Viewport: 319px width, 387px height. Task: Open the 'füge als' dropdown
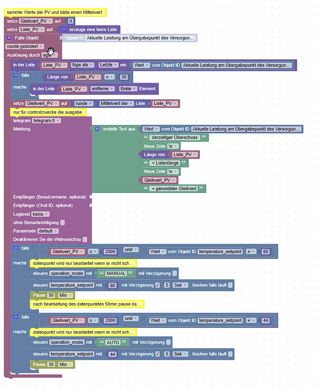tap(82, 65)
